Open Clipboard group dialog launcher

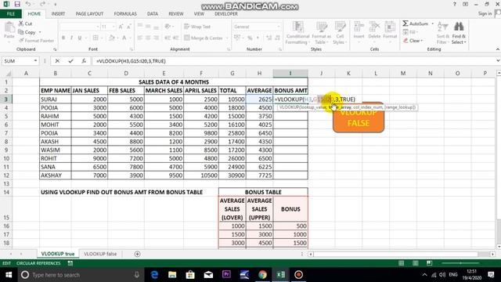coord(55,49)
